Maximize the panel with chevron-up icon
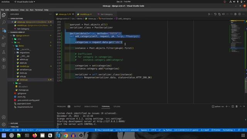 [240, 107]
